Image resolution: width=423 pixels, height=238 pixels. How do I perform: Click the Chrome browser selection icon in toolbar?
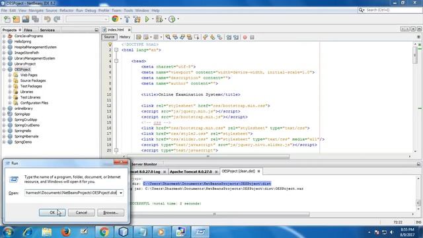click(x=115, y=19)
